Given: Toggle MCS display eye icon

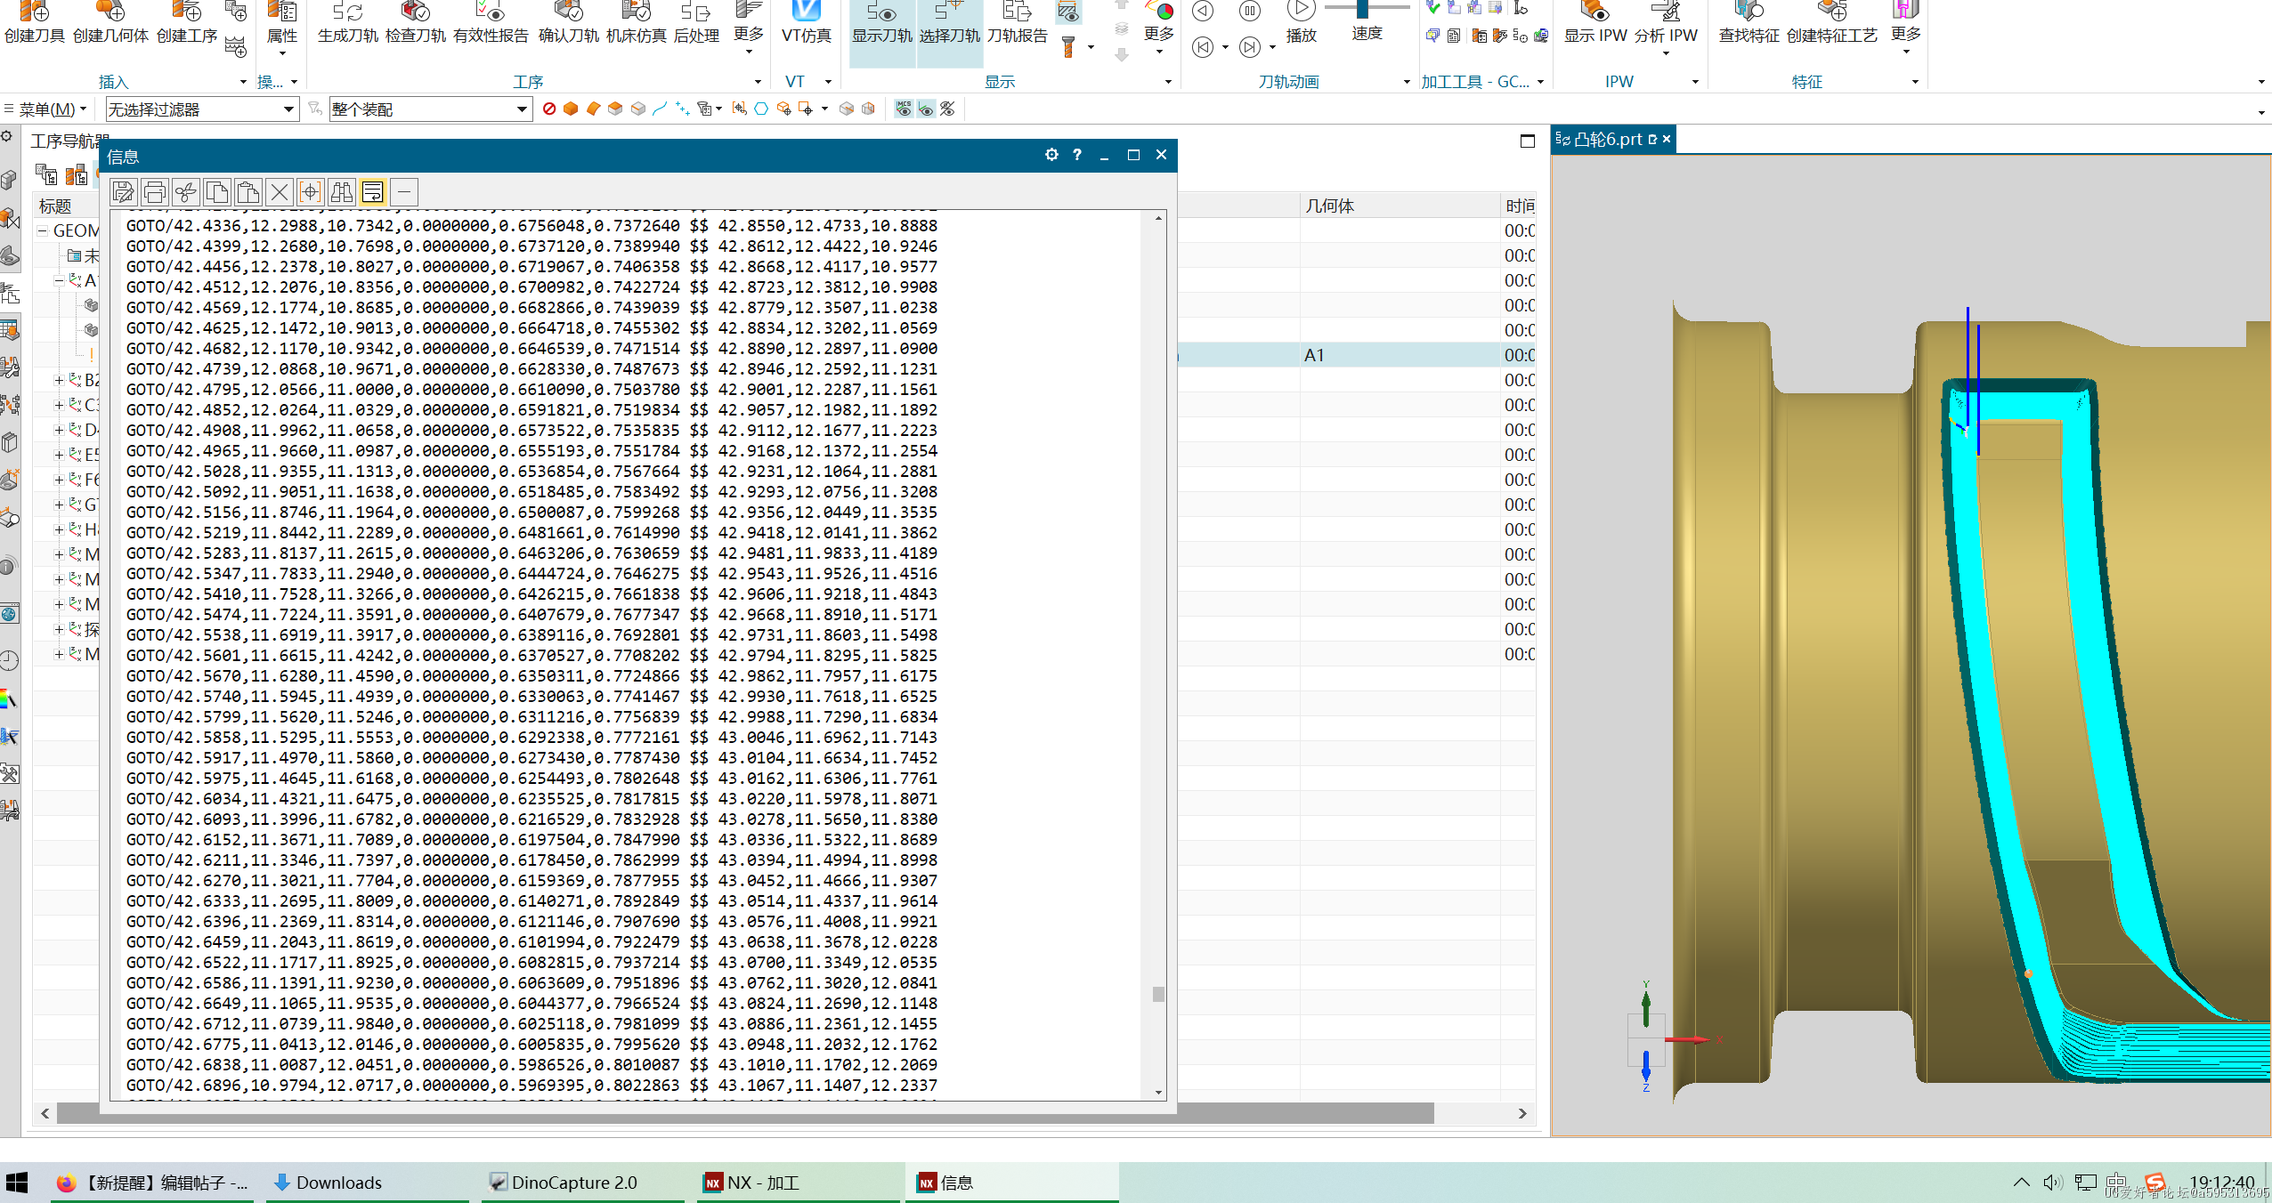Looking at the screenshot, I should click(x=904, y=109).
